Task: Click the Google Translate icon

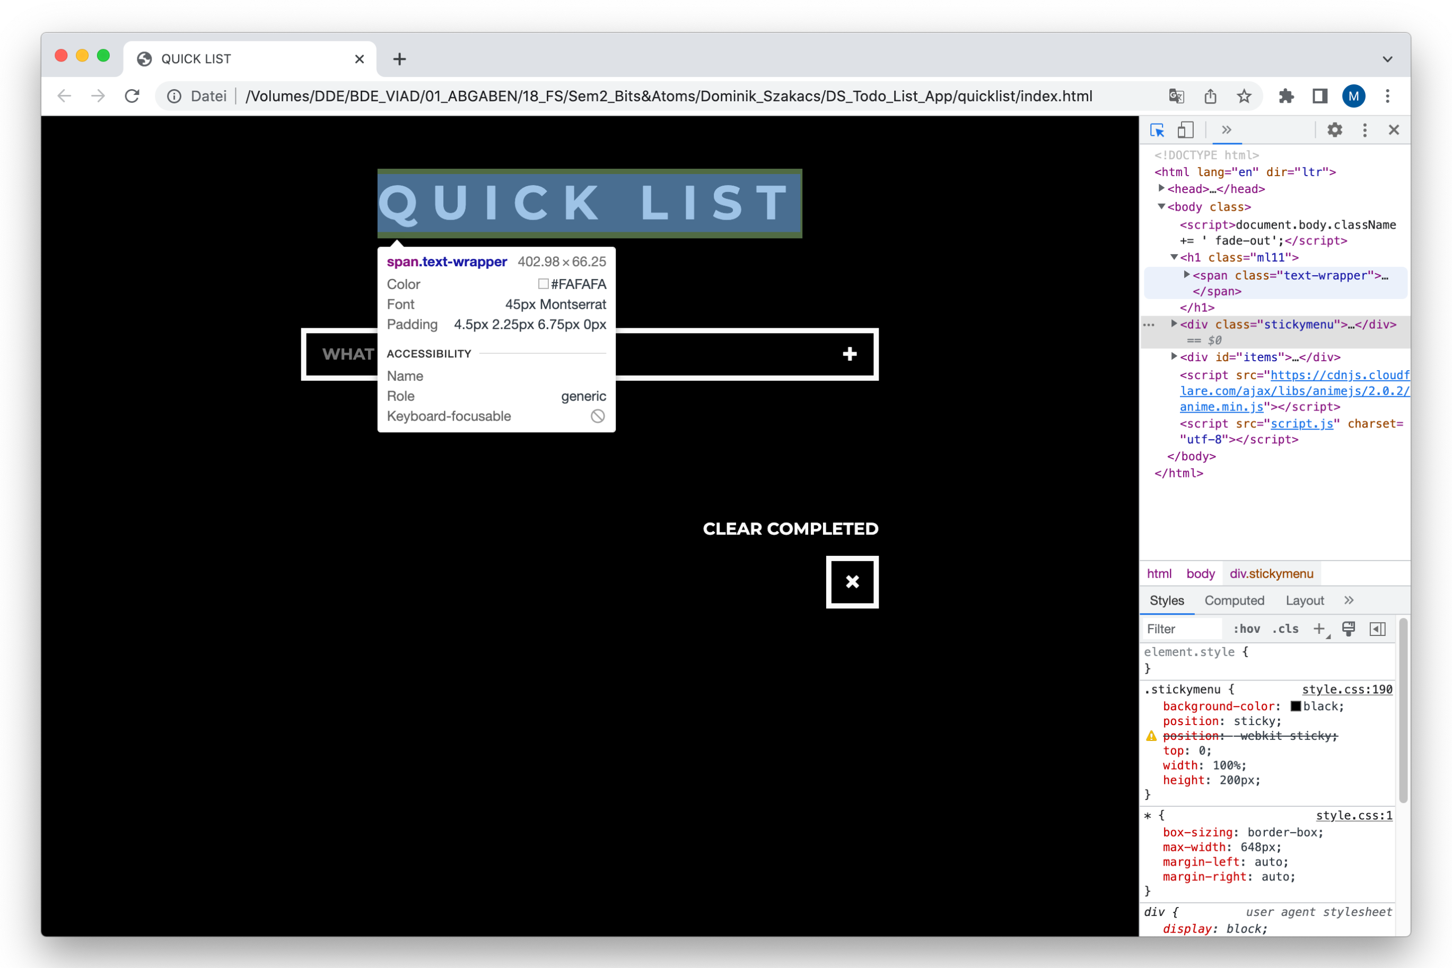Action: click(1176, 97)
